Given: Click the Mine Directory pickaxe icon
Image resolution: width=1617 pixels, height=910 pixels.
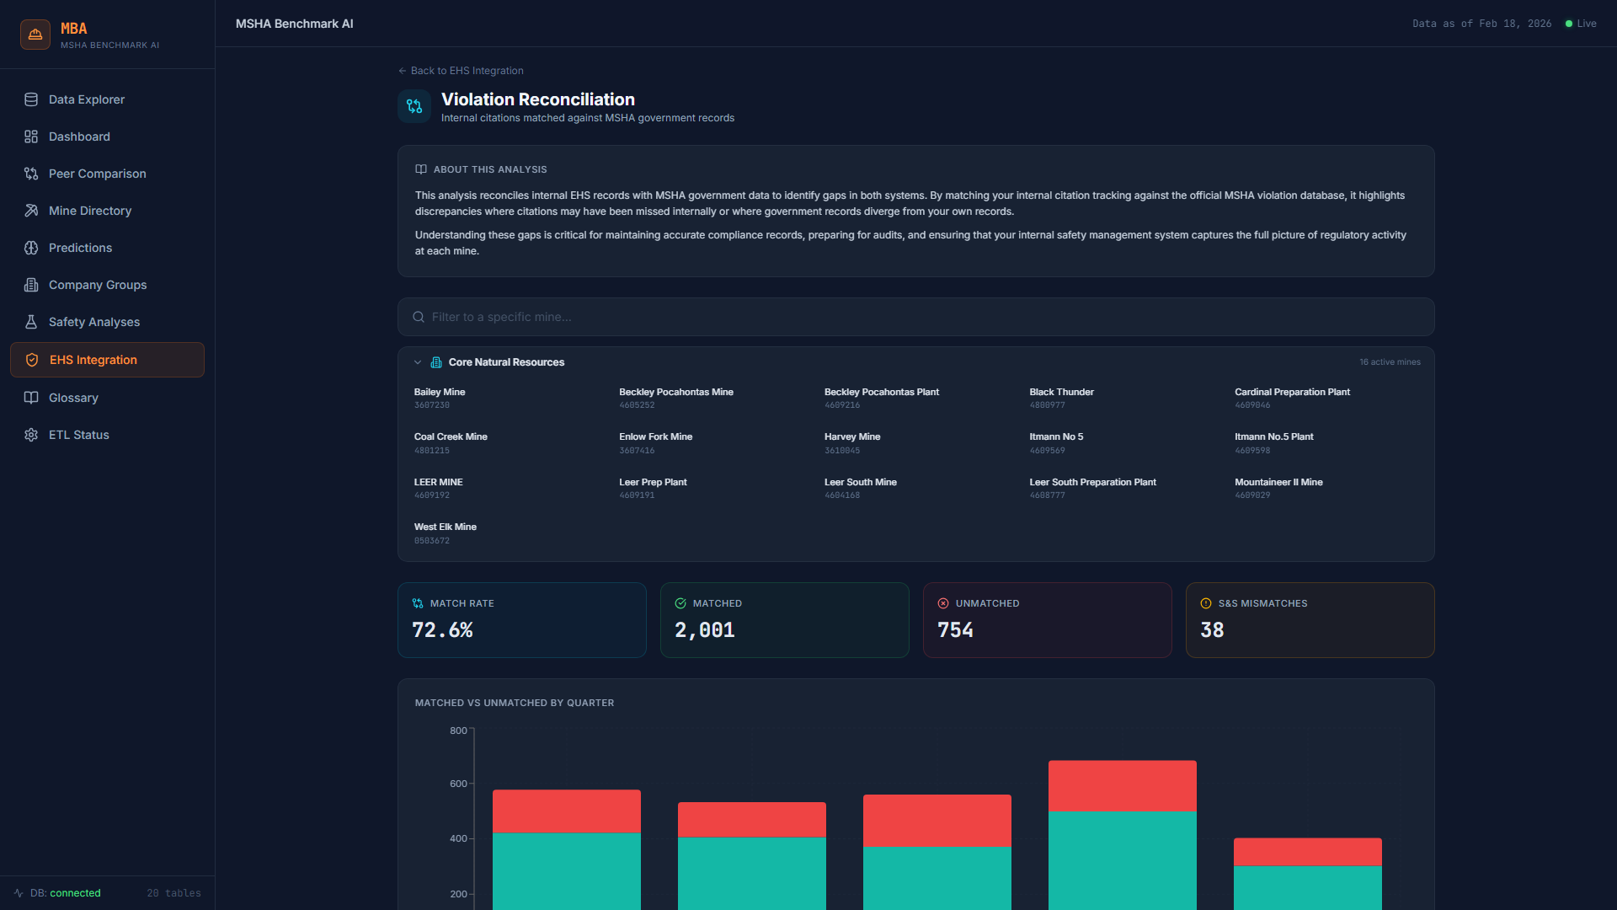Looking at the screenshot, I should 31,211.
